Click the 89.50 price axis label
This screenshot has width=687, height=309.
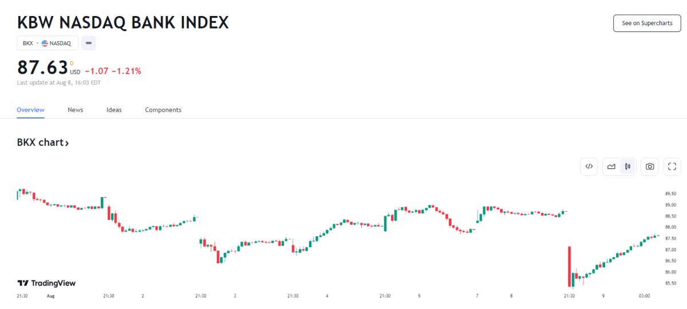coord(671,193)
